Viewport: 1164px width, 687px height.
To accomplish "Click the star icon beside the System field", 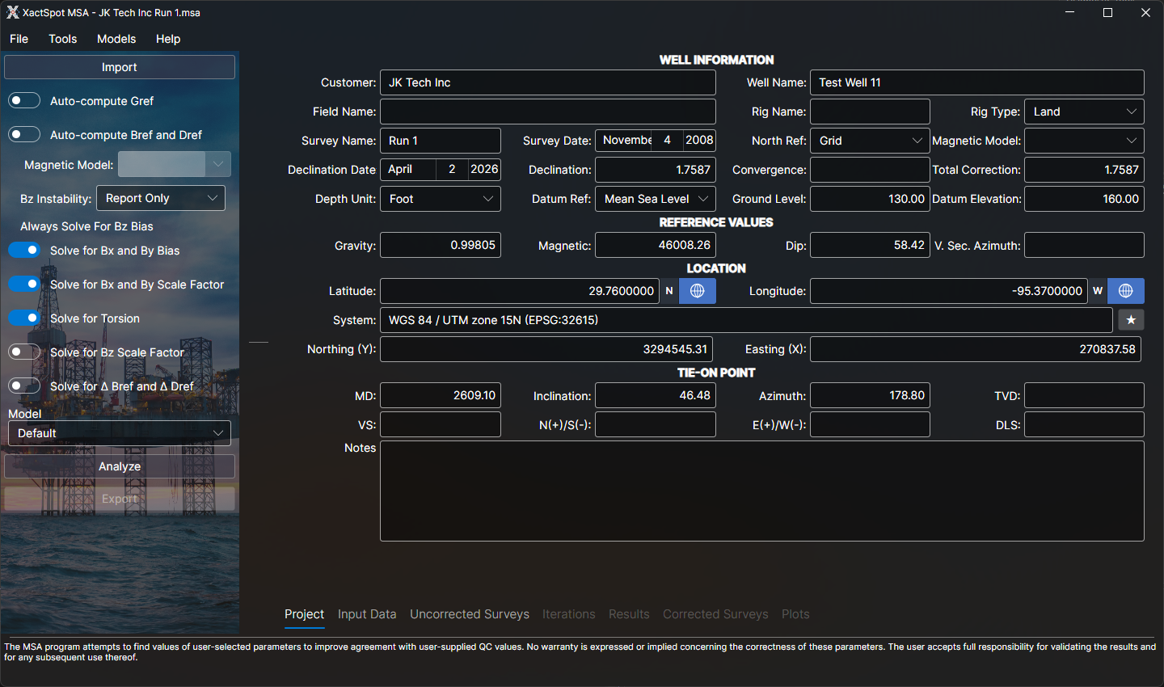I will tap(1131, 320).
